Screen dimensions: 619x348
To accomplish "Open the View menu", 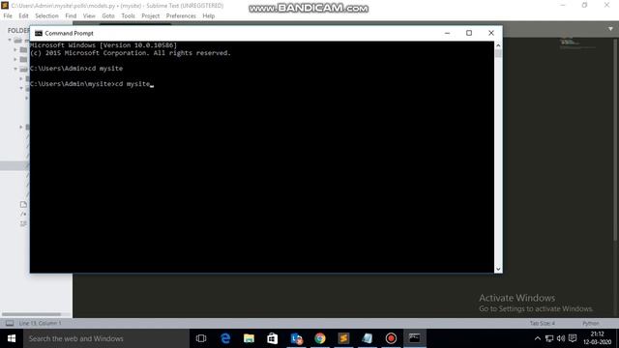I will coord(89,15).
